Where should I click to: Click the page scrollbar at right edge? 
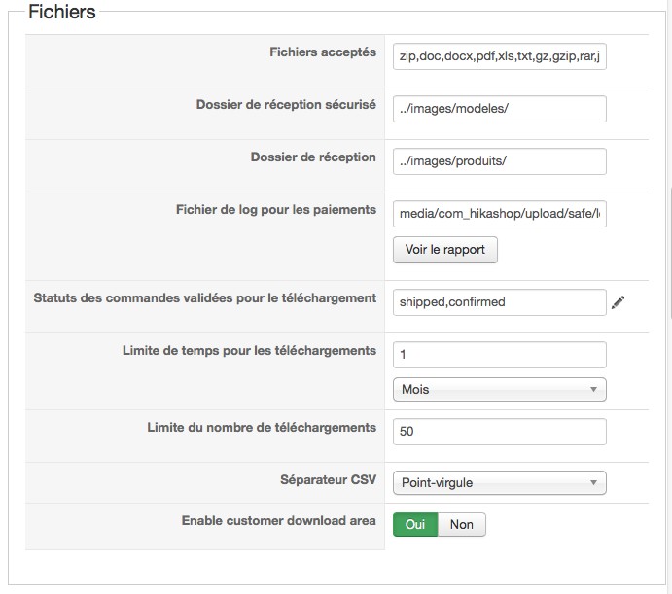click(670, 253)
